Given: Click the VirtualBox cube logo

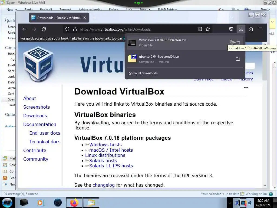Looking at the screenshot, I should click(38, 64).
